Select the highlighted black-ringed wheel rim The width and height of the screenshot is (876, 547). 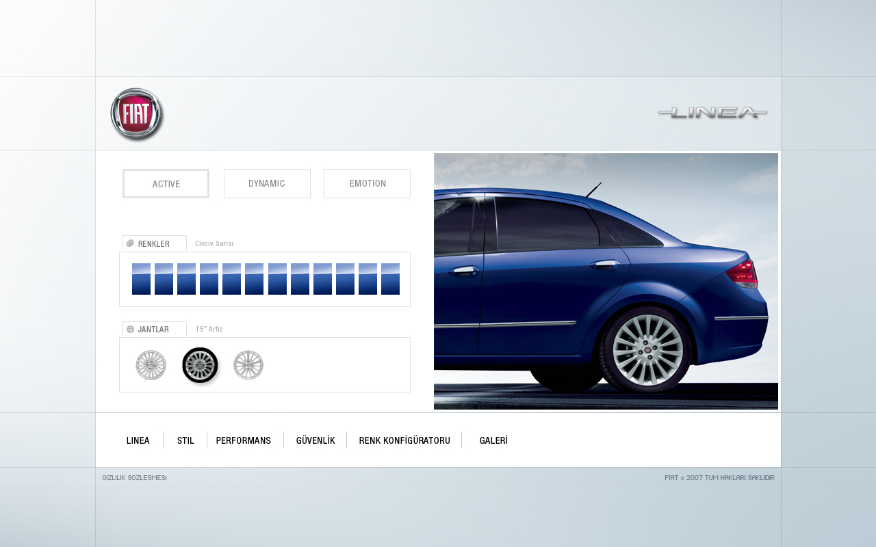[200, 365]
